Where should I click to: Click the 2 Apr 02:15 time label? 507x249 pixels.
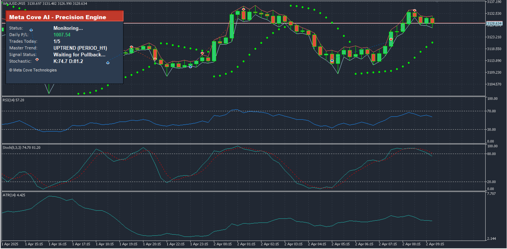[x=270, y=244]
